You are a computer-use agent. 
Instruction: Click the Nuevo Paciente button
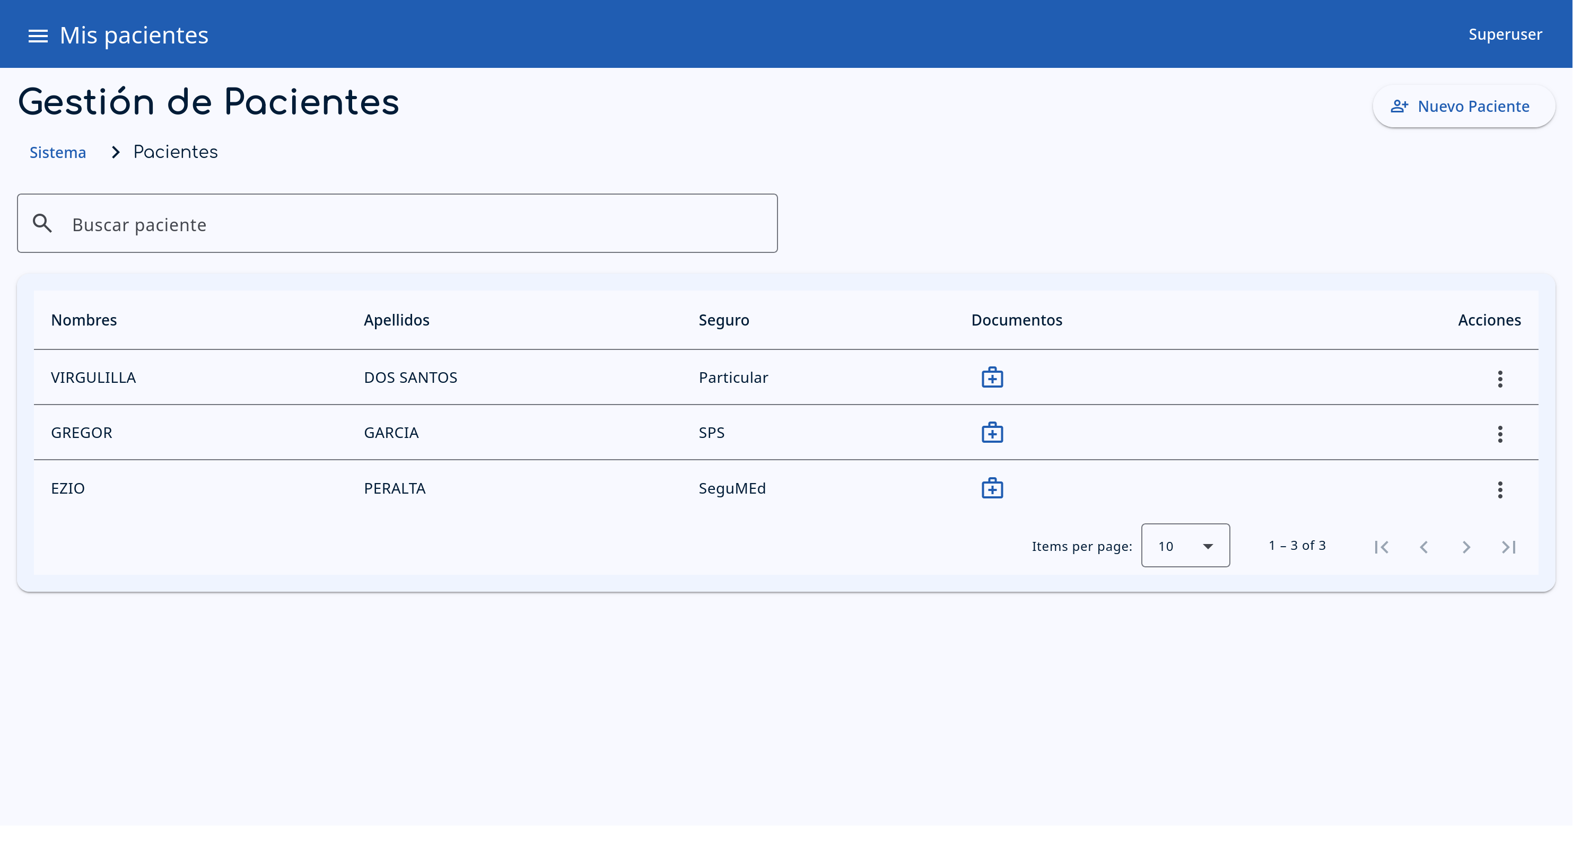pos(1464,106)
